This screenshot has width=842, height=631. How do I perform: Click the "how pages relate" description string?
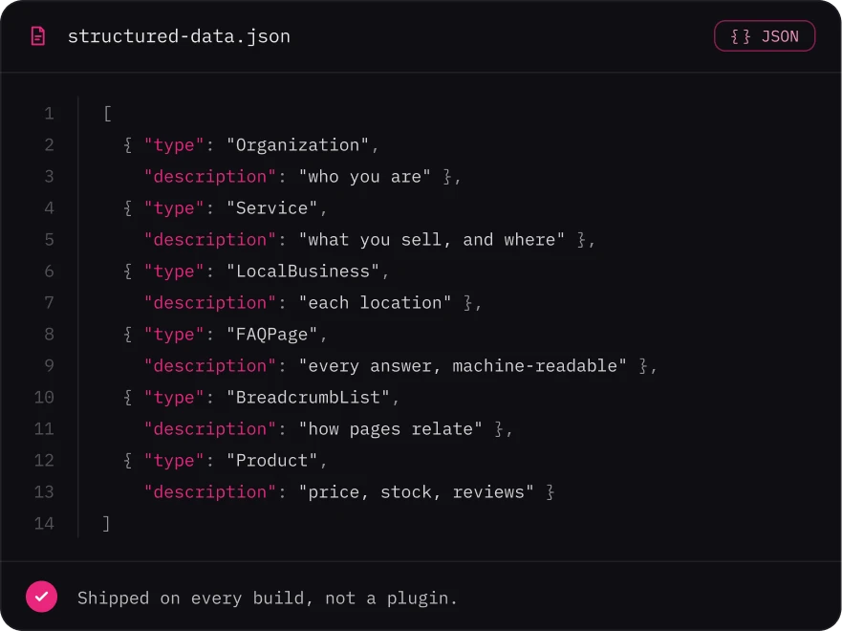coord(390,429)
